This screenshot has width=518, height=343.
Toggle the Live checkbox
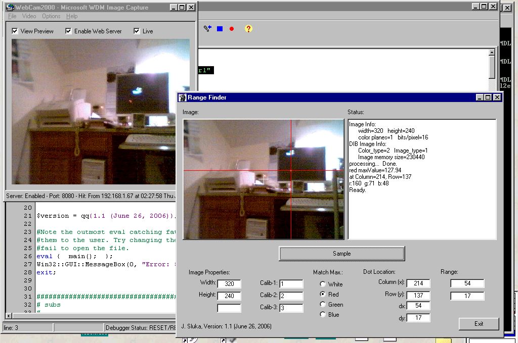[x=137, y=31]
